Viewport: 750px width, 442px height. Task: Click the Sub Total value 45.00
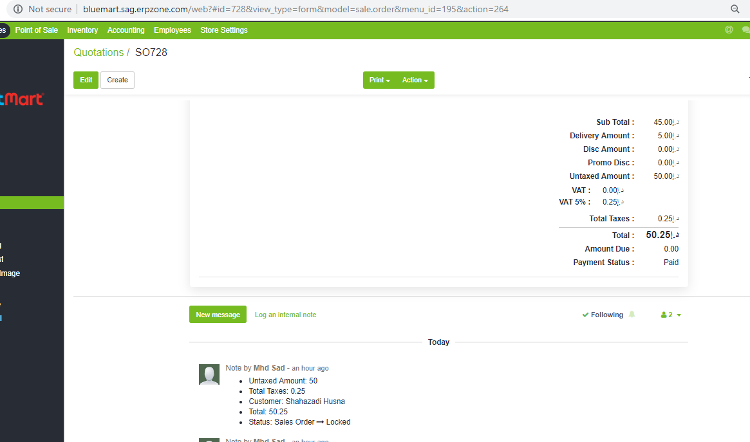click(666, 122)
